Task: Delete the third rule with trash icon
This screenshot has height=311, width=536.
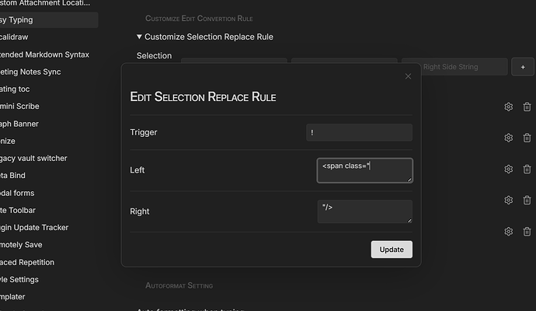Action: (x=527, y=169)
